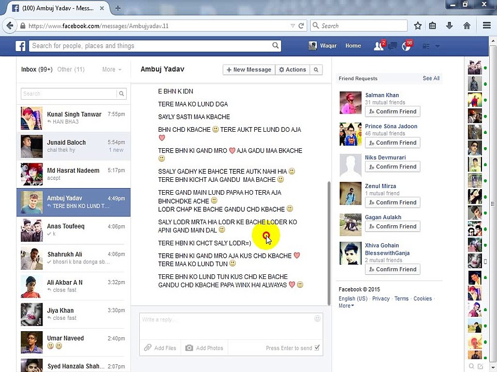Viewport: 497px width, 372px height.
Task: Open a new browser tab
Action: coord(118,8)
